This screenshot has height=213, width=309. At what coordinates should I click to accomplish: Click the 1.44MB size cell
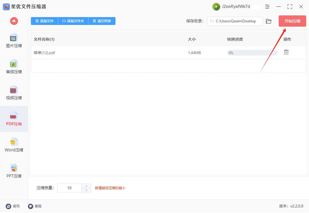(194, 53)
